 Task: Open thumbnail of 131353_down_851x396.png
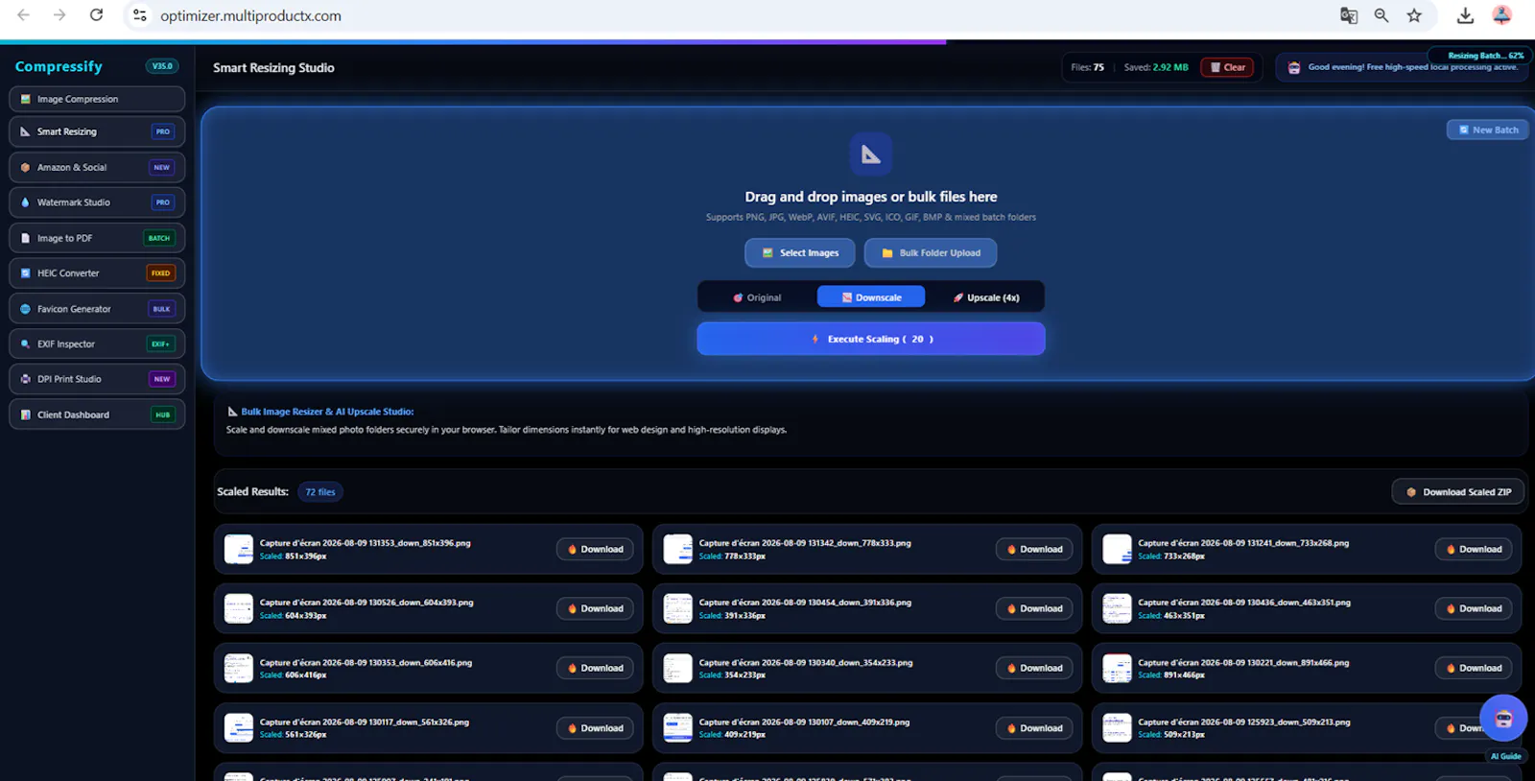tap(239, 549)
